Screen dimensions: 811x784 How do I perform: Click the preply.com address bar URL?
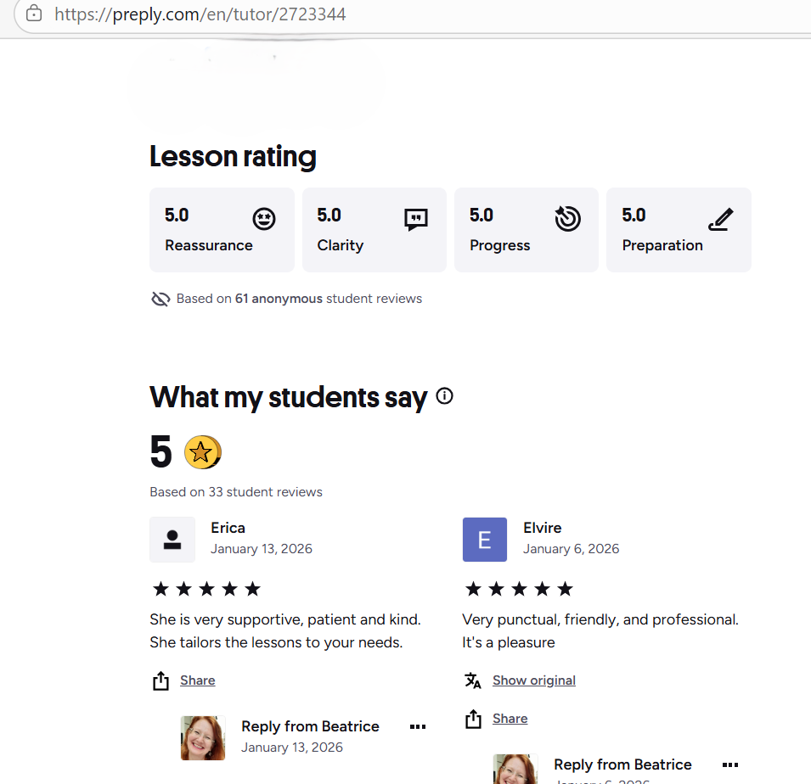click(x=200, y=14)
